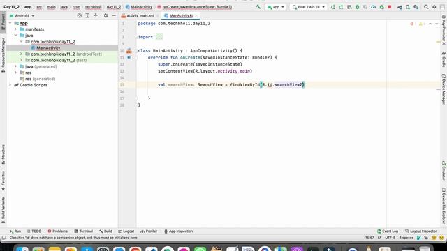
Task: Click the Search Everywhere magnifier icon
Action: click(x=426, y=7)
